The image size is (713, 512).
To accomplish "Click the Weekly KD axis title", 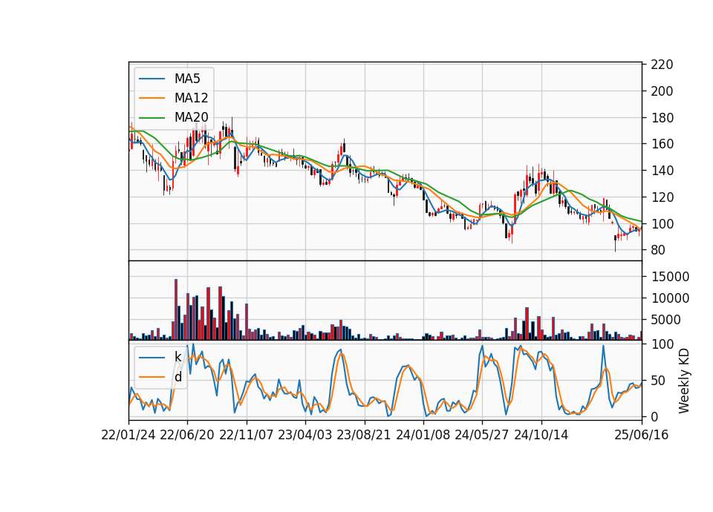I will pyautogui.click(x=684, y=381).
